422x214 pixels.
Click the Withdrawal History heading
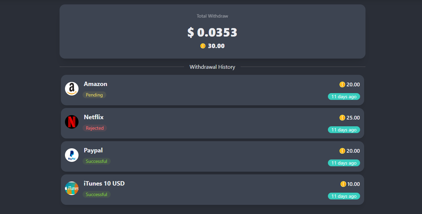point(213,67)
